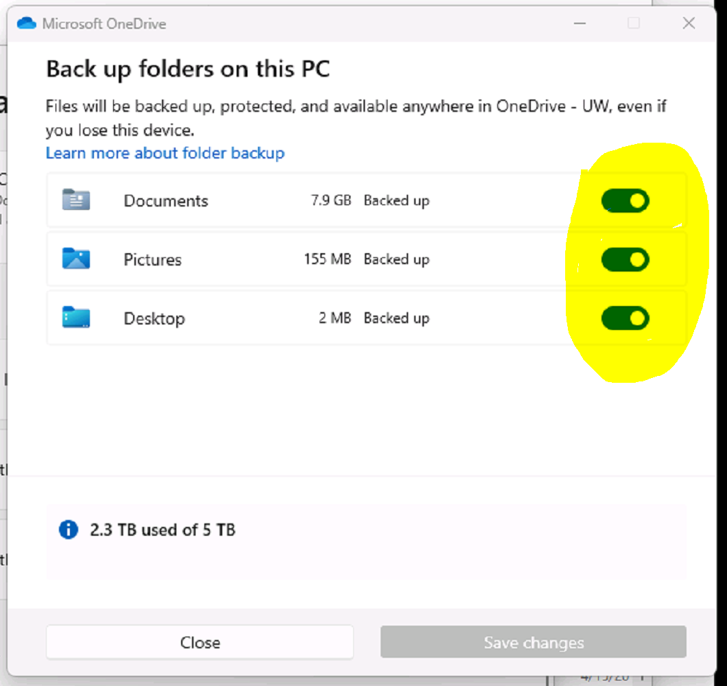The height and width of the screenshot is (686, 727).
Task: Click the OneDrive cloud icon in title bar
Action: pos(26,23)
